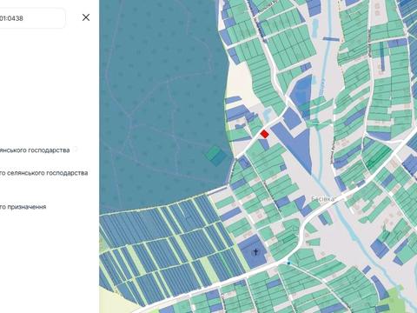Click the small light-blue pond near red parcel
Screen dimensions: 417x313
click(267, 114)
